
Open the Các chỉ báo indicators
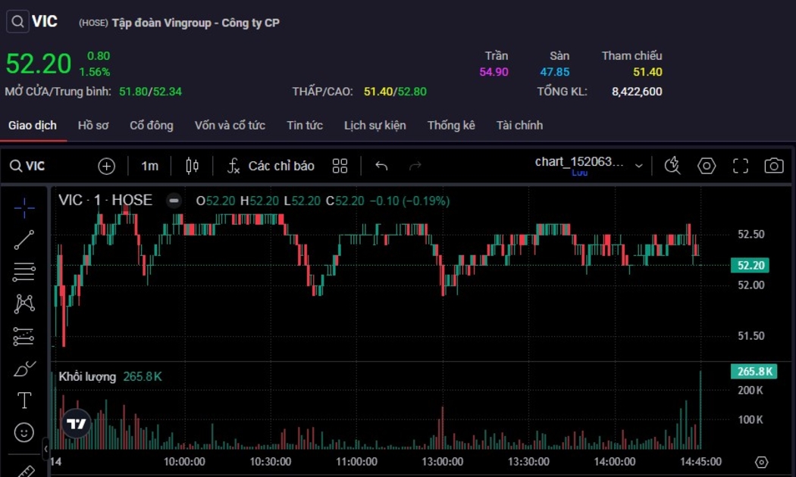point(271,166)
